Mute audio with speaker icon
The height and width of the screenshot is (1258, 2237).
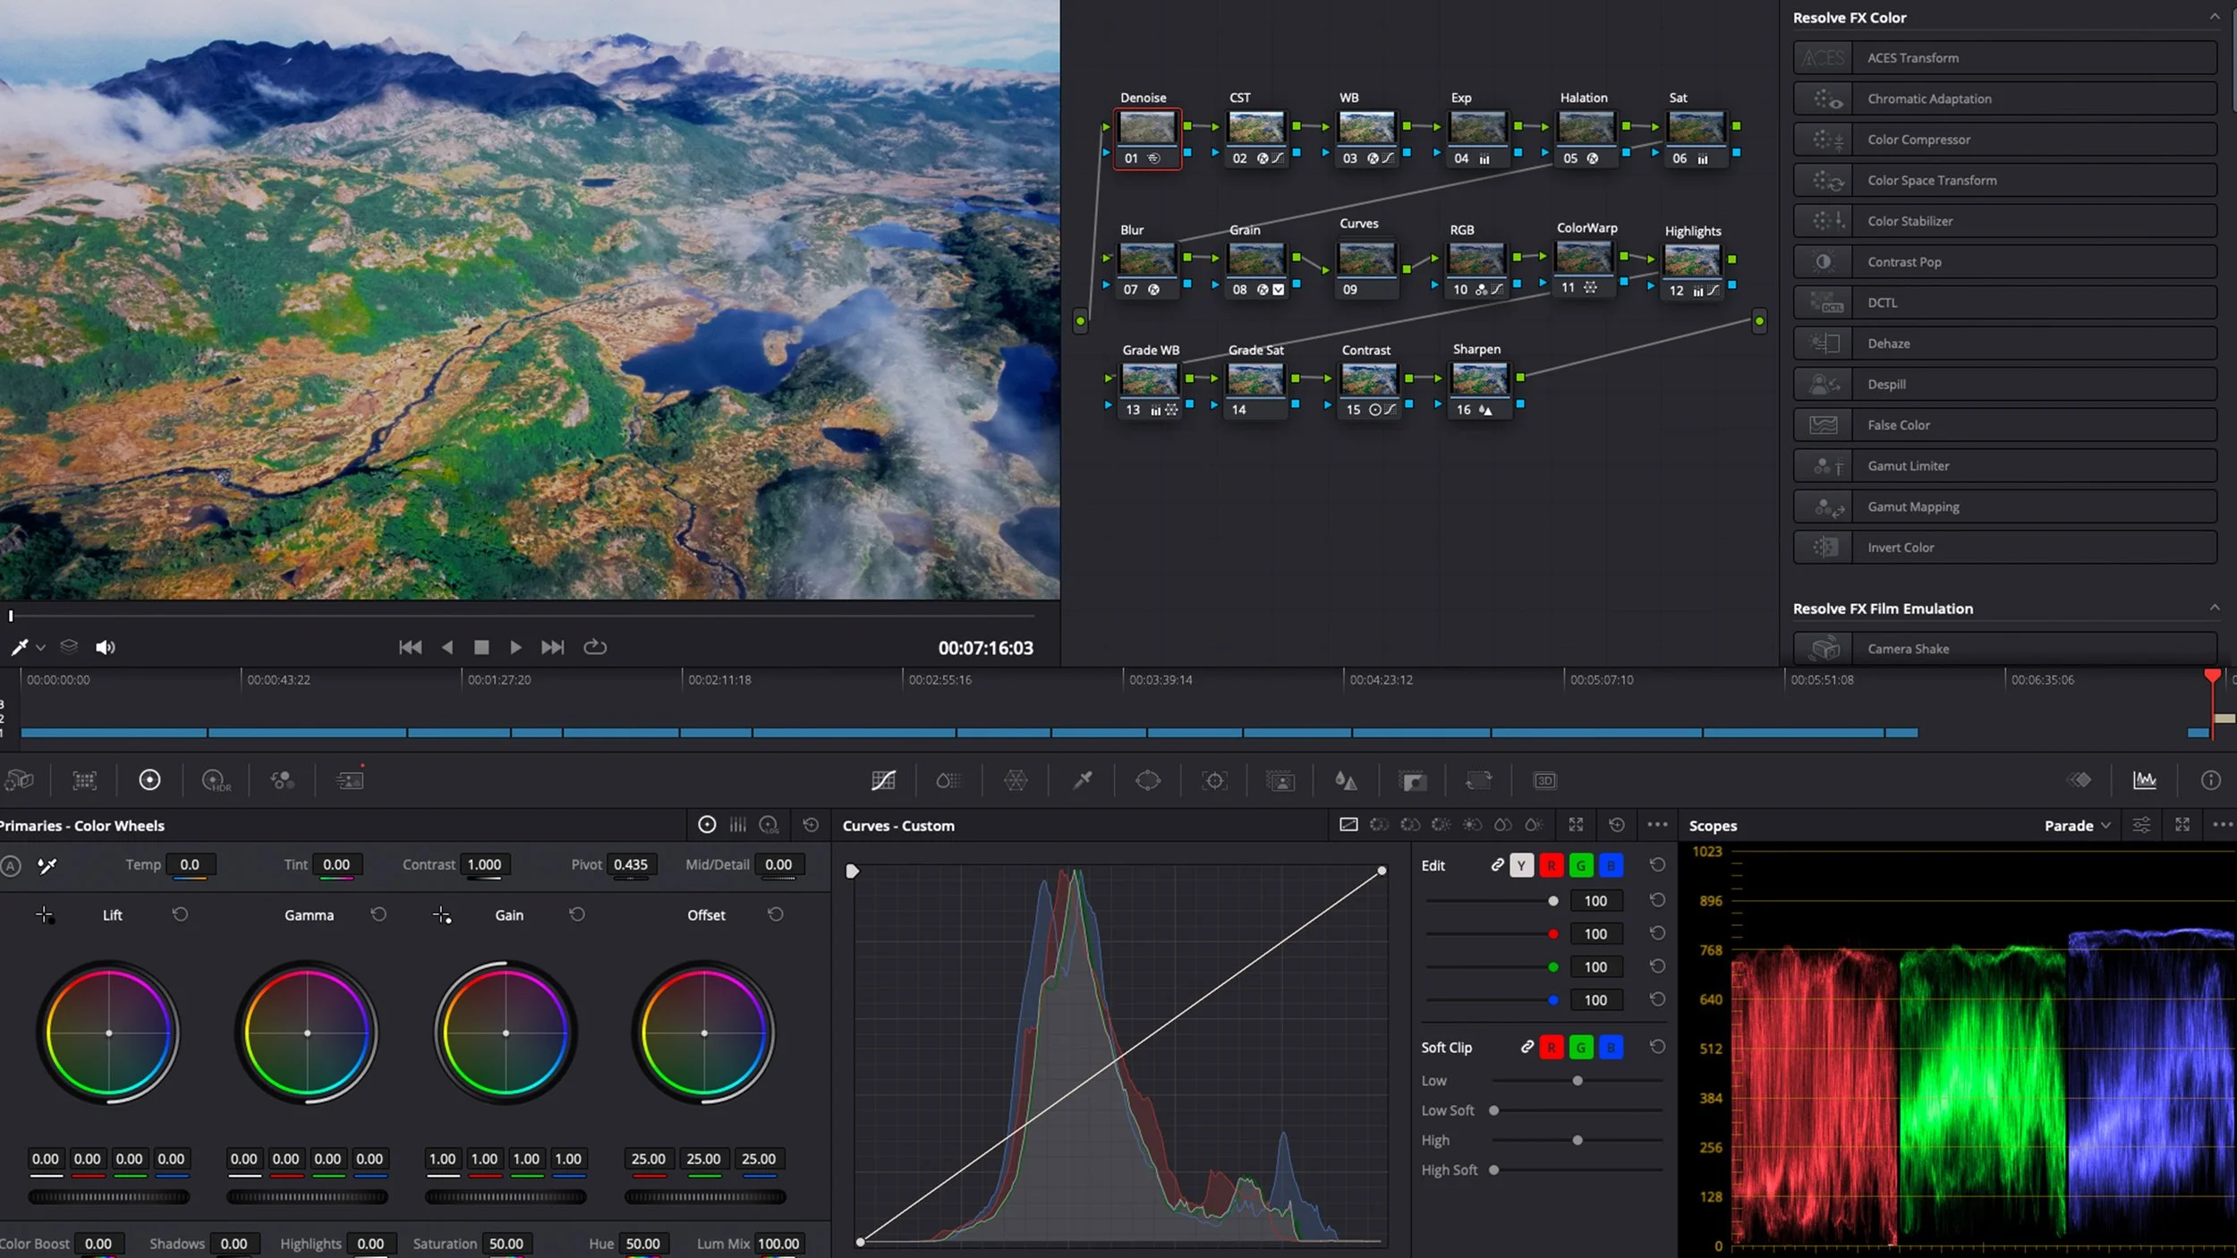[106, 647]
